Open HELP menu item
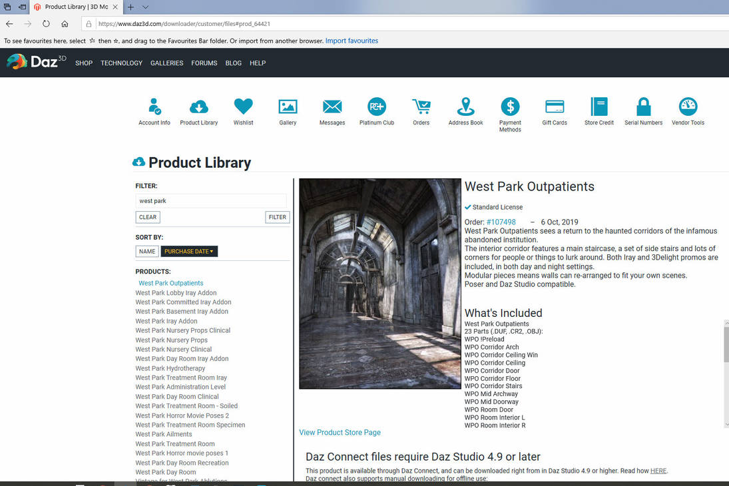This screenshot has height=486, width=729. click(258, 63)
